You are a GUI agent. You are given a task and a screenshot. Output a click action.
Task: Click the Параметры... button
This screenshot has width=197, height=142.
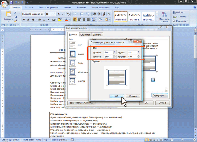coord(159,95)
